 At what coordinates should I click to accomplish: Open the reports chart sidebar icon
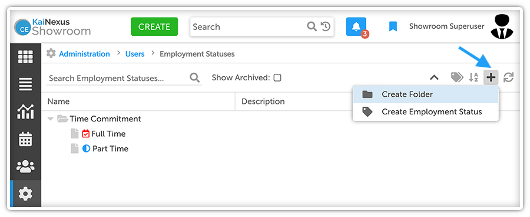point(25,111)
